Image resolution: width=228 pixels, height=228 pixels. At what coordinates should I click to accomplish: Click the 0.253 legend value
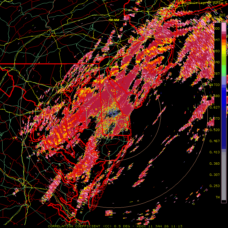coord(215,186)
